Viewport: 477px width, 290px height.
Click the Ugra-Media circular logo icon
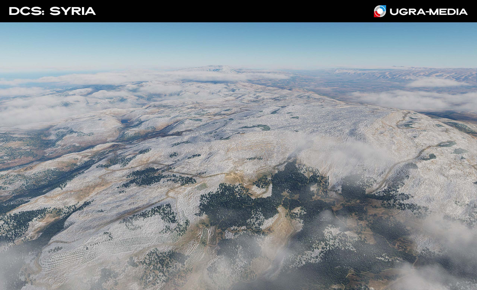(380, 11)
